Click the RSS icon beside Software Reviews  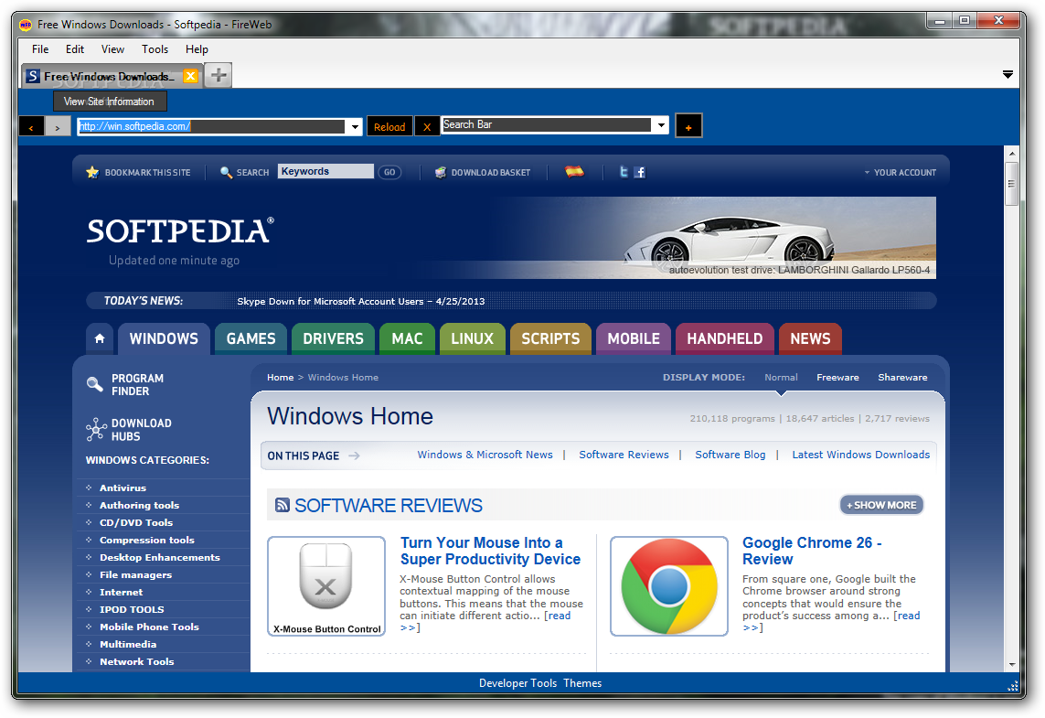coord(283,505)
